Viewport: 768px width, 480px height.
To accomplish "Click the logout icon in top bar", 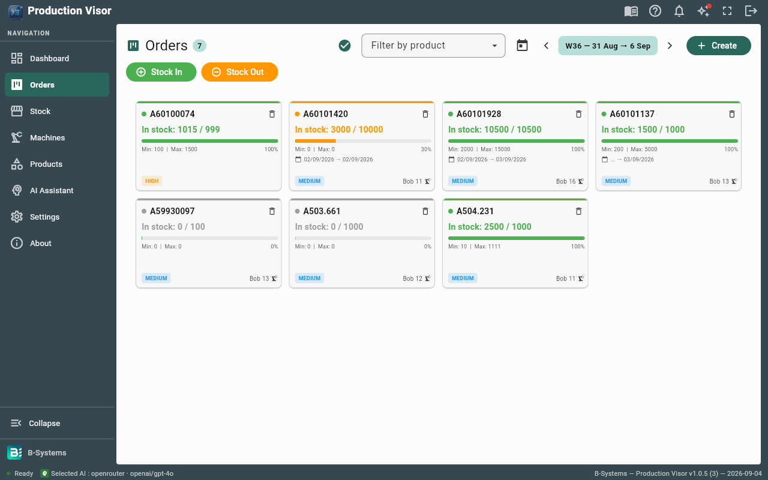I will 751,11.
